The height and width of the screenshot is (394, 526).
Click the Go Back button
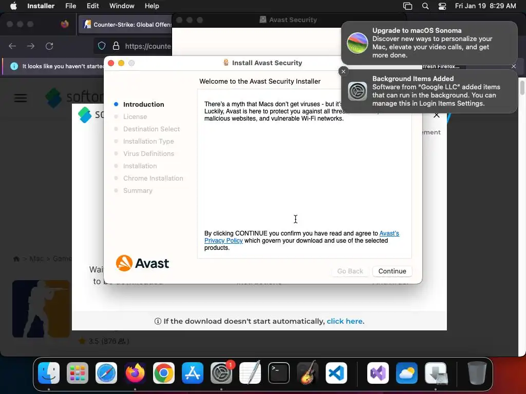[350, 271]
